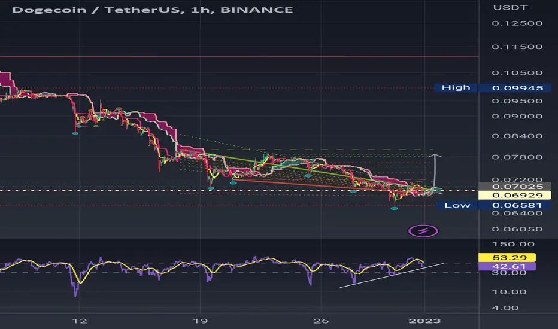Select the red horizontal line near 0.11
The image size is (558, 329).
(239, 56)
